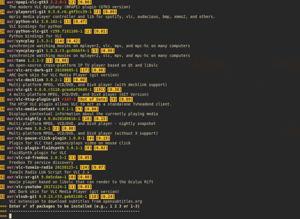Select aur/vlc-media-context package name
Viewport: 300px width, 219px height.
click(31, 109)
